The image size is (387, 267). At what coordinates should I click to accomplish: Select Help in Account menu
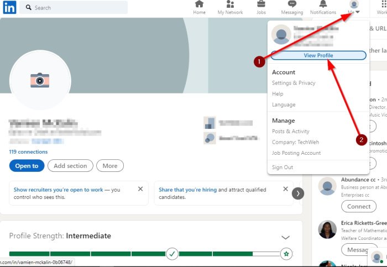[278, 94]
